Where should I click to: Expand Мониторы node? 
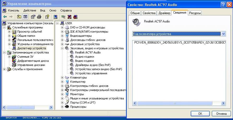pos(62,94)
